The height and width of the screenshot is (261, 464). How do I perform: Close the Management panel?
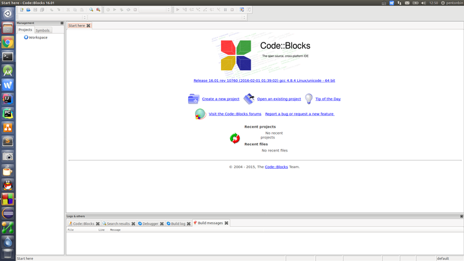coord(62,23)
